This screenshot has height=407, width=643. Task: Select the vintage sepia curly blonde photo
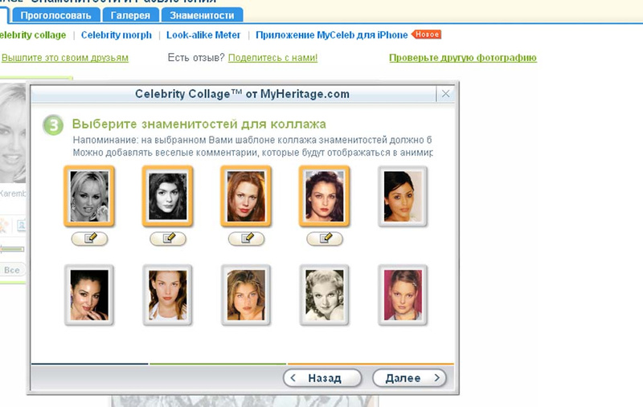coord(324,295)
